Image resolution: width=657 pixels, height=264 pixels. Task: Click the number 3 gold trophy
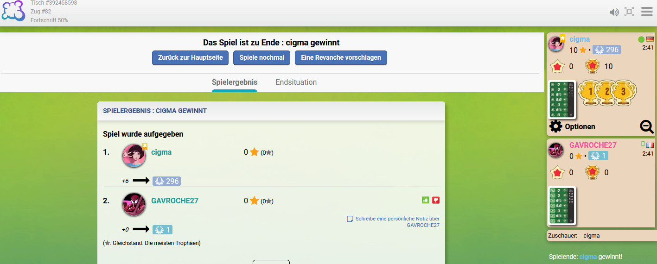[624, 92]
